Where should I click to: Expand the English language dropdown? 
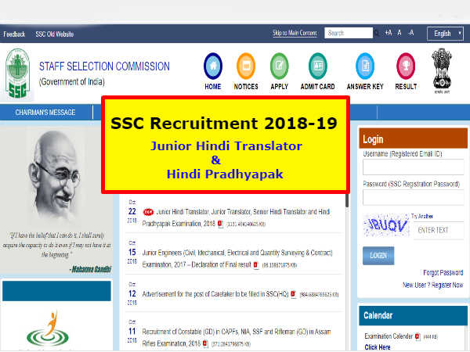(445, 34)
